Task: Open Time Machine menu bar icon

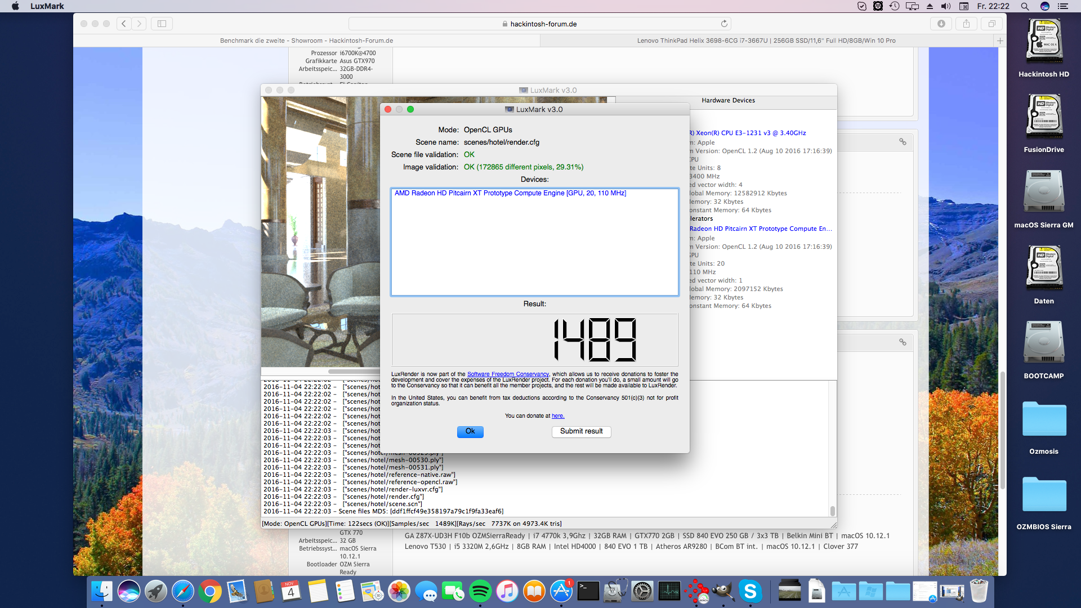Action: [x=894, y=6]
